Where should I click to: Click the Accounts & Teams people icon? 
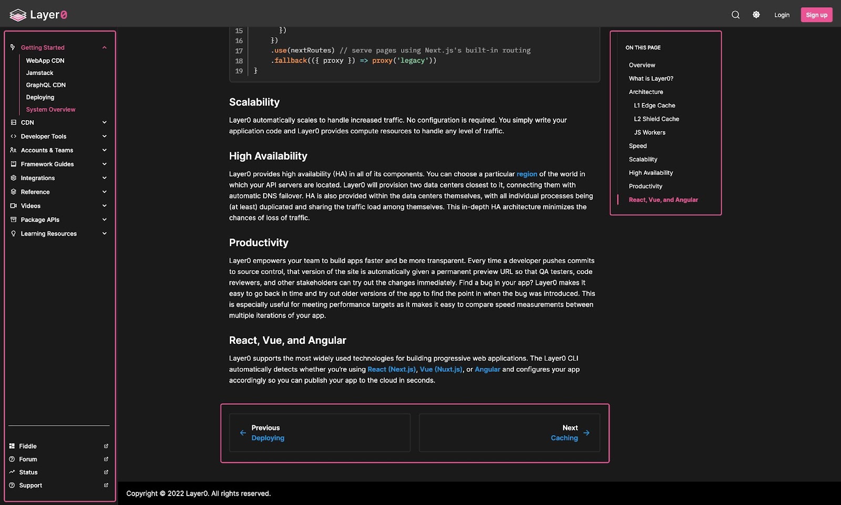point(13,150)
